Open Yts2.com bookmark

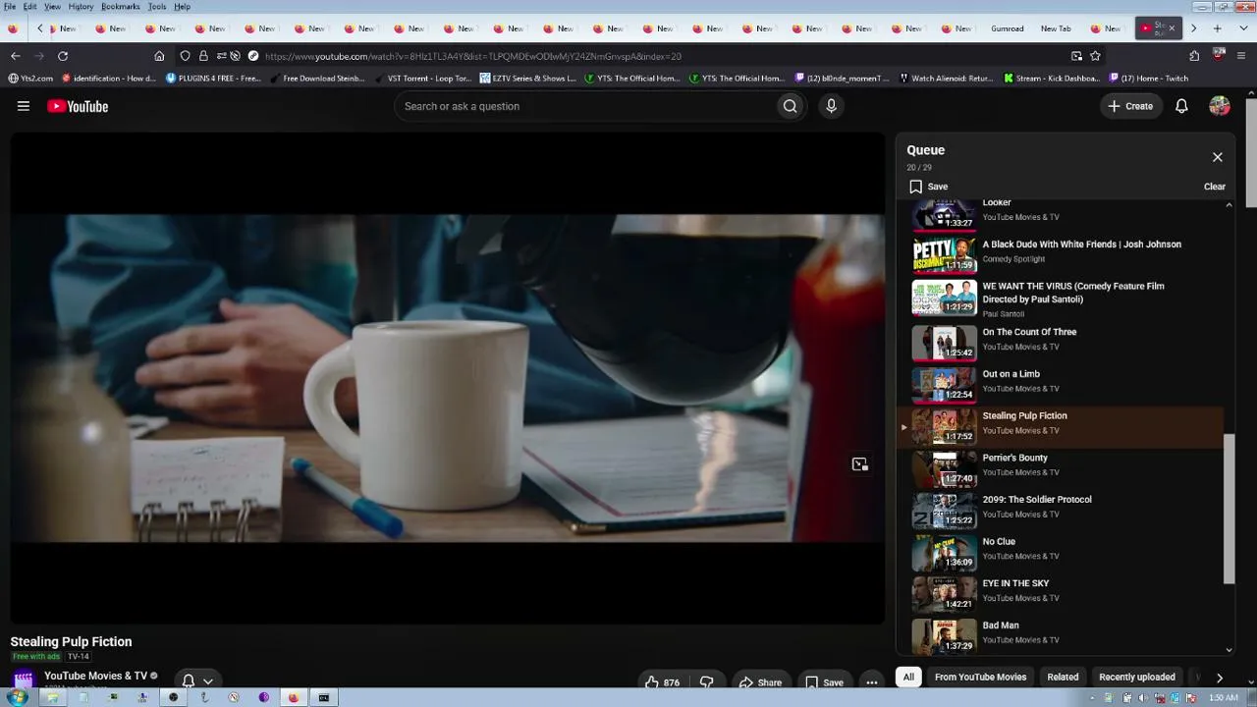(30, 79)
